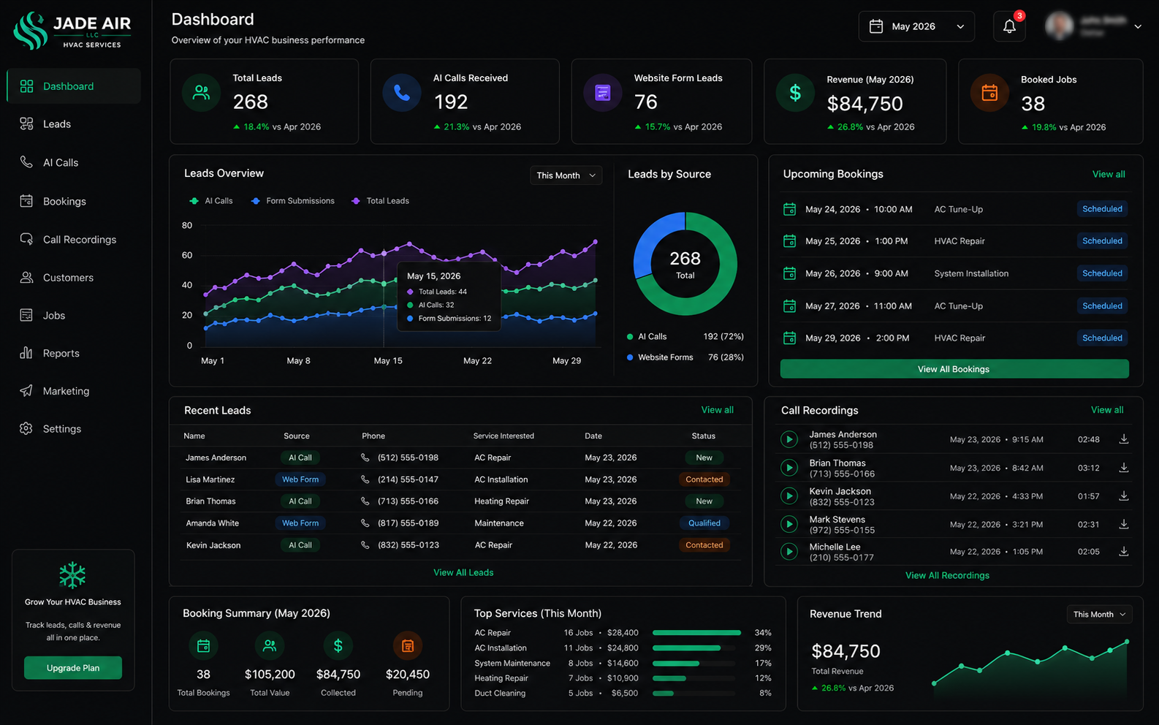The height and width of the screenshot is (725, 1159).
Task: Click the Contacted status for Lisa Martinez
Action: [704, 479]
